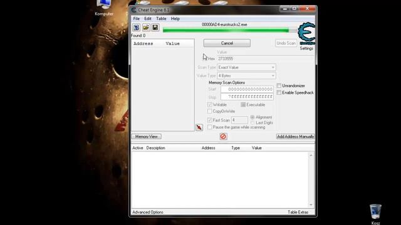Click the process name 00000AD4-eurotrucks2.exe
This screenshot has width=401, height=225.
[224, 24]
